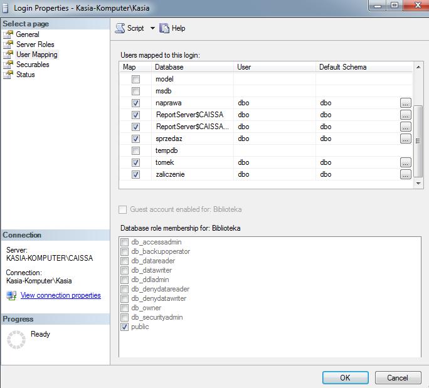Click the Help book icon
Image resolution: width=429 pixels, height=388 pixels.
[x=164, y=28]
